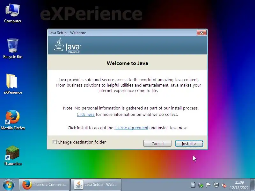Select the Computer desktop icon
The height and width of the screenshot is (191, 255).
click(13, 14)
